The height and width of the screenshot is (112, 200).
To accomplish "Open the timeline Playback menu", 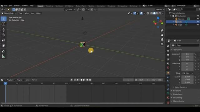I will coord(11,80).
